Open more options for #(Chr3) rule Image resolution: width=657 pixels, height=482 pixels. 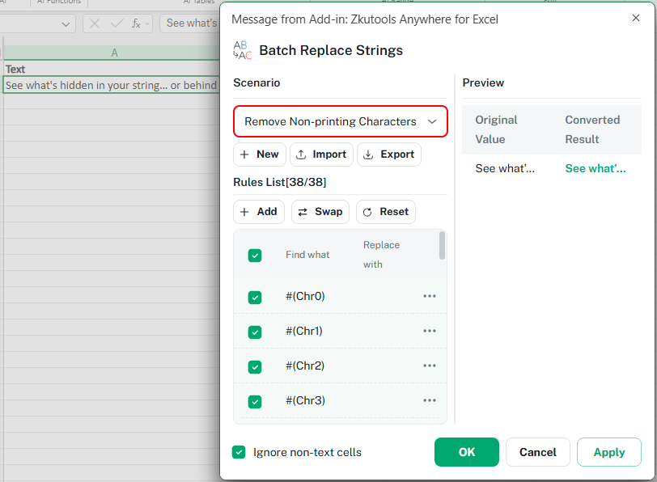430,400
